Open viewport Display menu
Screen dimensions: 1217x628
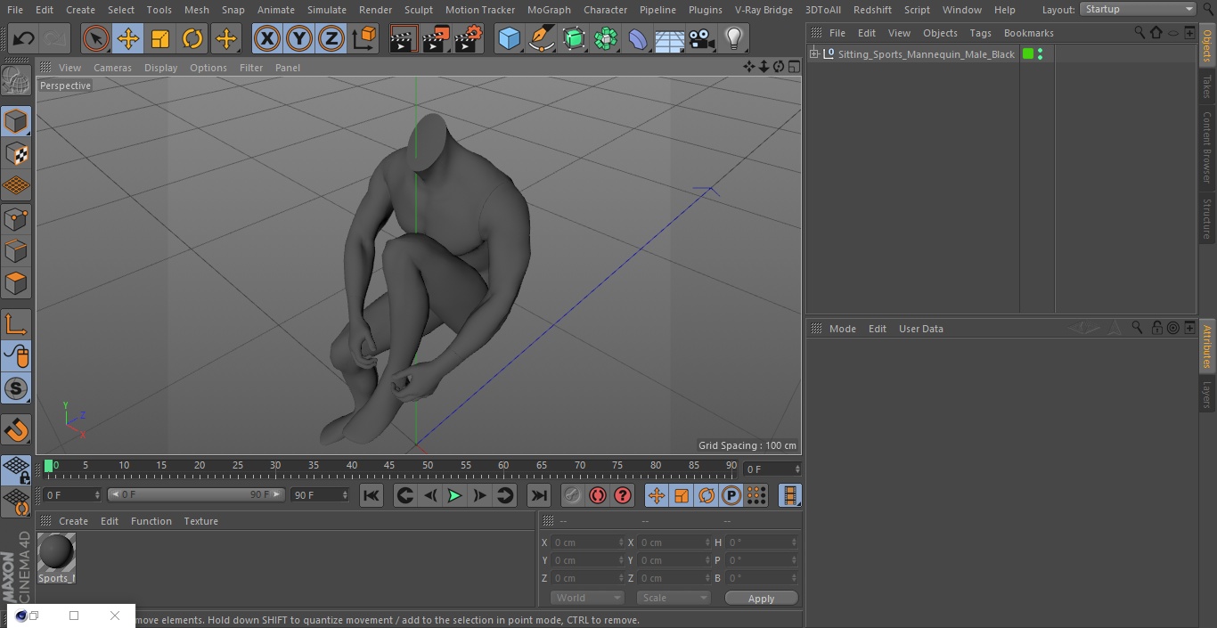(x=160, y=68)
